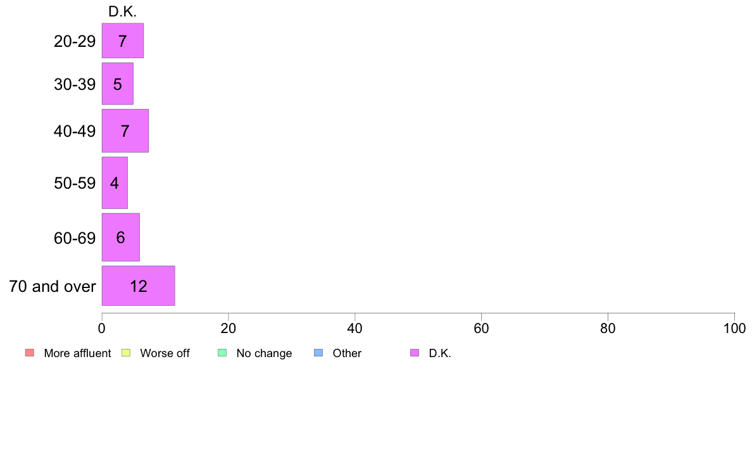Click the x-axis tick label 100
Viewport: 752px width, 466px height.
pyautogui.click(x=734, y=328)
